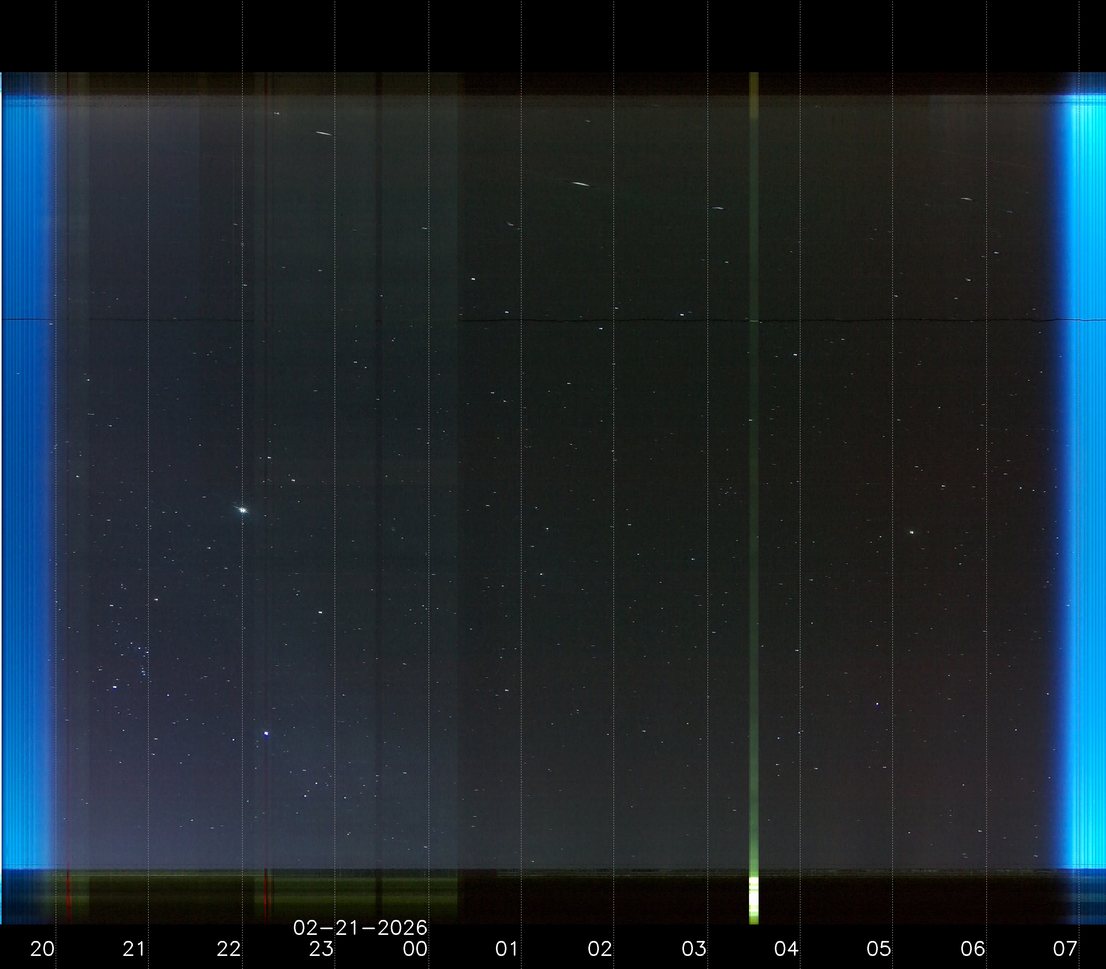This screenshot has width=1106, height=969.
Task: Select the 03 hour label
Action: pyautogui.click(x=694, y=949)
